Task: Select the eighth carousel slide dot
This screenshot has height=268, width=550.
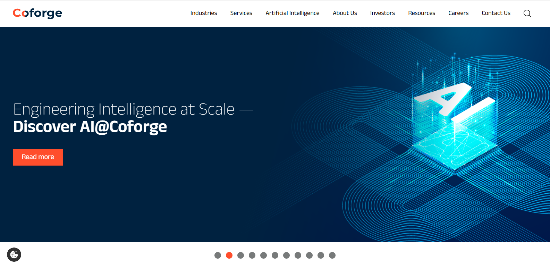Action: [x=298, y=256]
